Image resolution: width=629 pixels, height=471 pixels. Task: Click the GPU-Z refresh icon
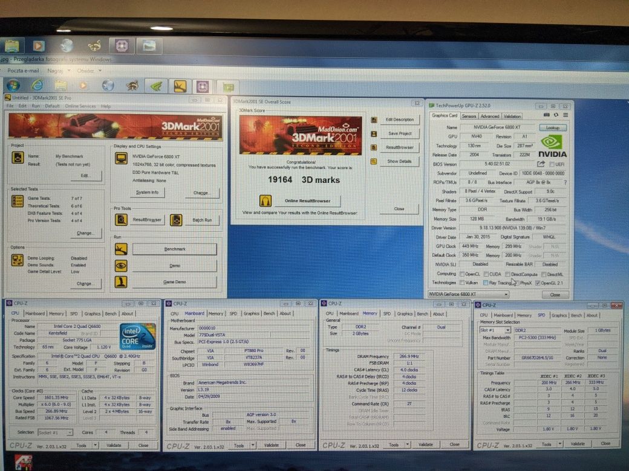[x=556, y=115]
